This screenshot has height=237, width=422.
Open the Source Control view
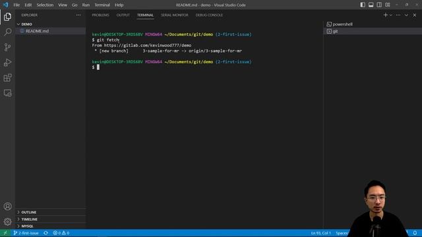[x=7, y=47]
